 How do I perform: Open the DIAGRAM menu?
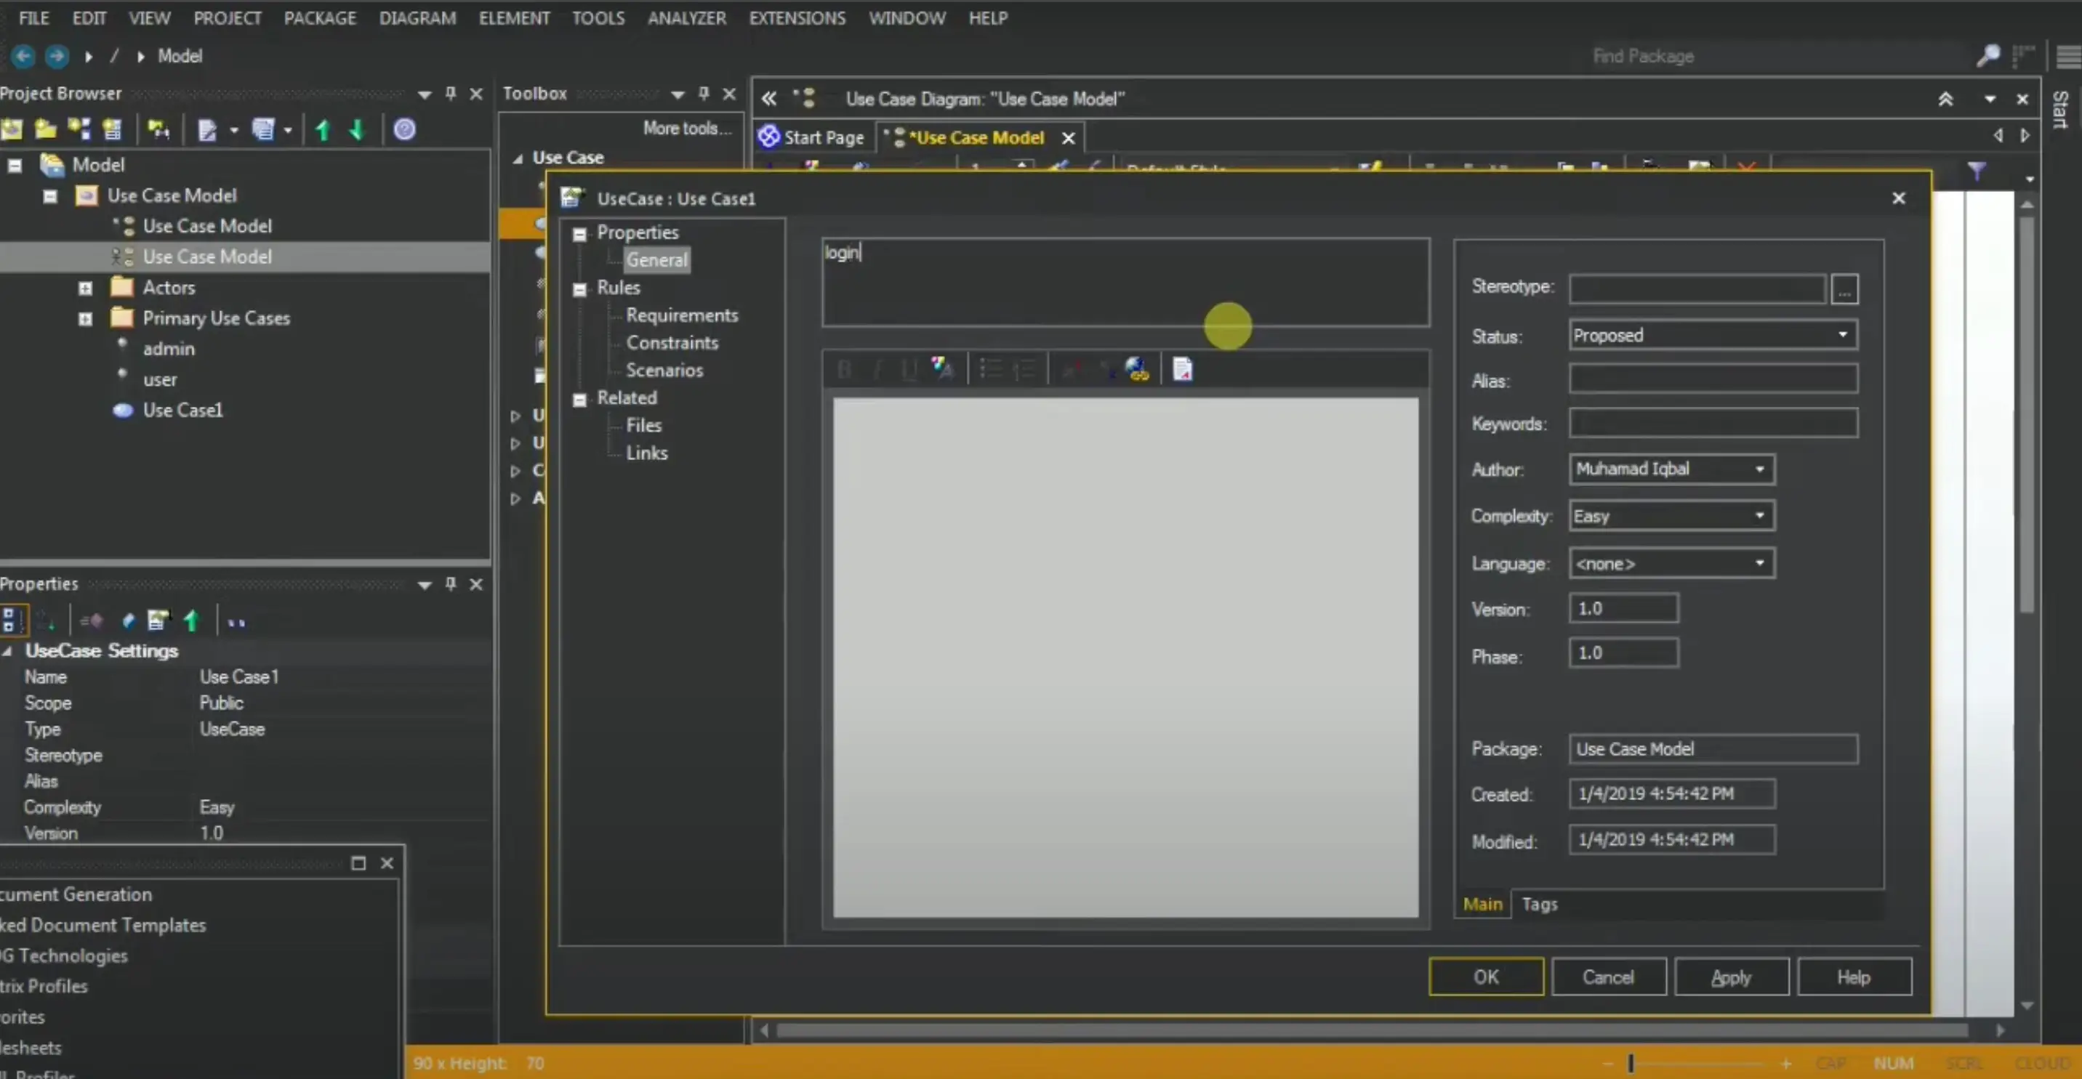[x=417, y=17]
